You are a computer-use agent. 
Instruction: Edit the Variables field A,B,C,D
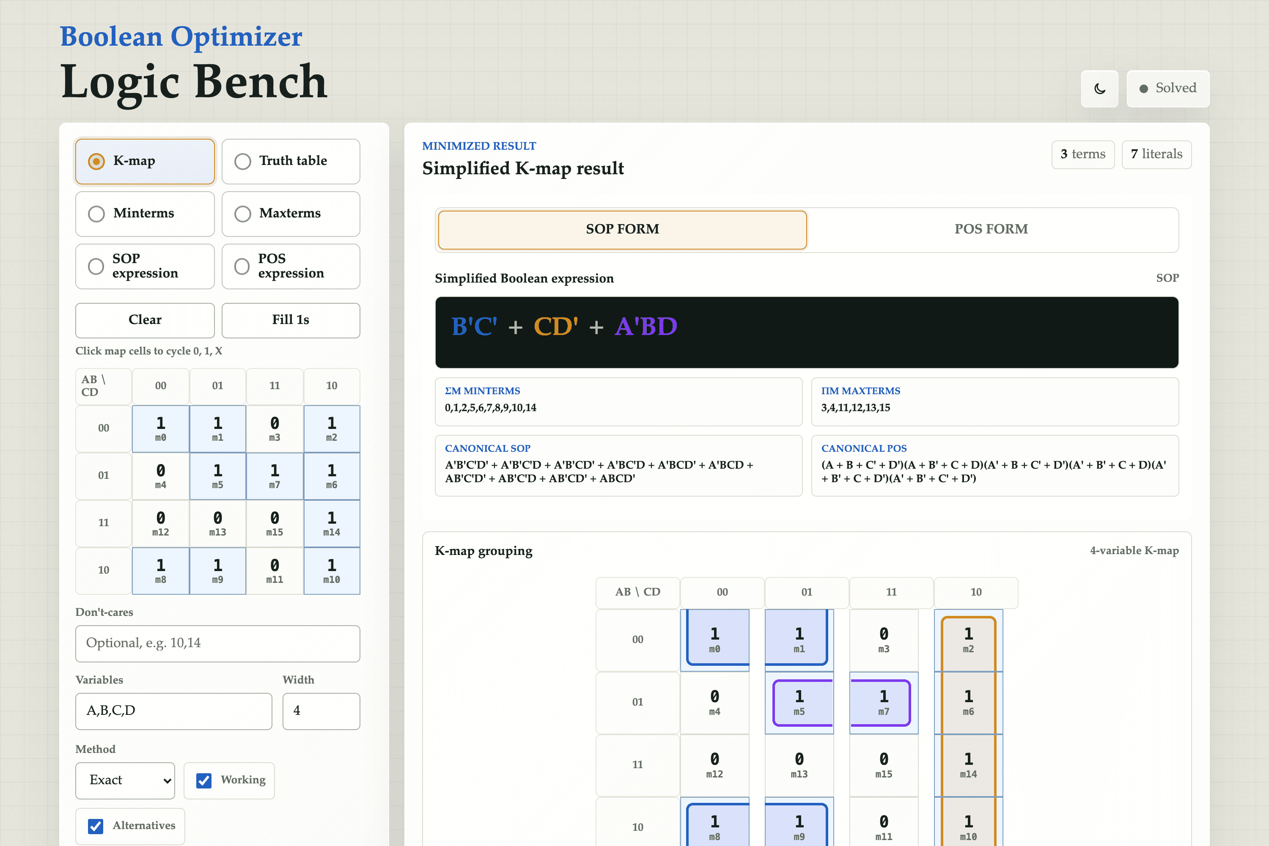[x=173, y=711]
